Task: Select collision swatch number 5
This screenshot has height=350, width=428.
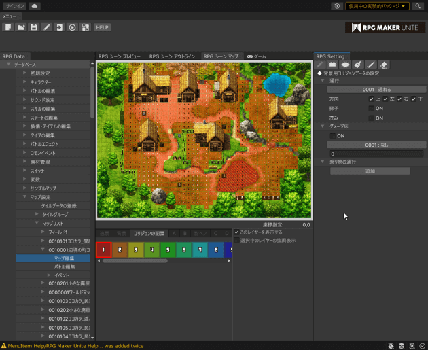Action: (167, 250)
